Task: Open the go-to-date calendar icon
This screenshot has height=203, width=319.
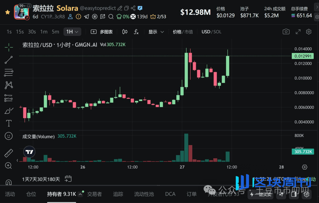Action: [68, 179]
